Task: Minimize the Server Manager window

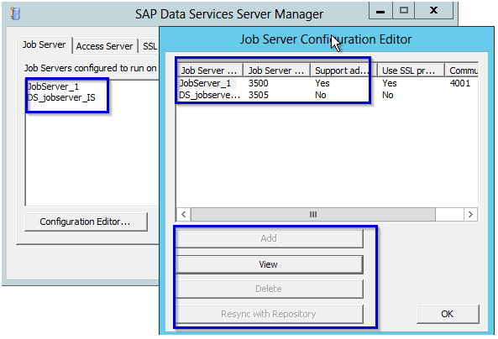Action: [x=380, y=11]
